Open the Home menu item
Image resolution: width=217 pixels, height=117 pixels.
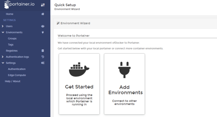(10, 14)
